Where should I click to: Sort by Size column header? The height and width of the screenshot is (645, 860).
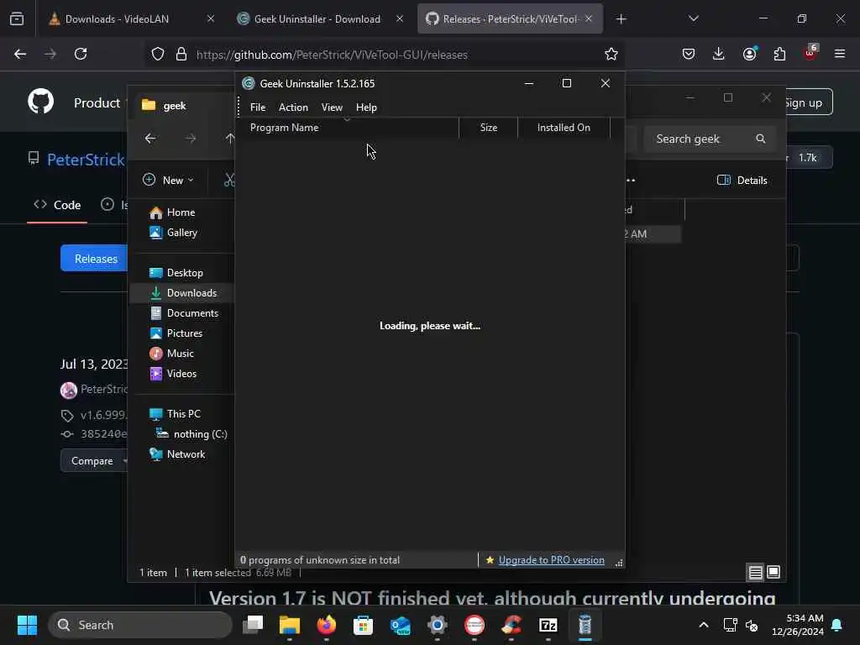click(x=488, y=128)
